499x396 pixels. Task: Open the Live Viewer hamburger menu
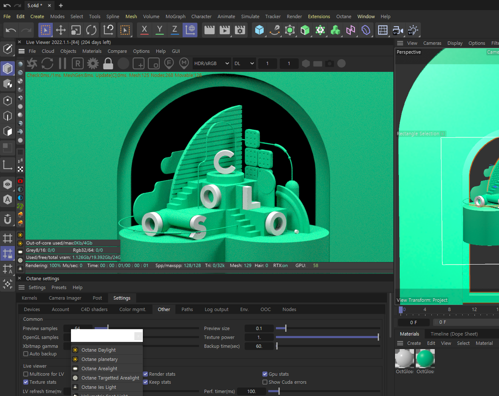pos(21,51)
